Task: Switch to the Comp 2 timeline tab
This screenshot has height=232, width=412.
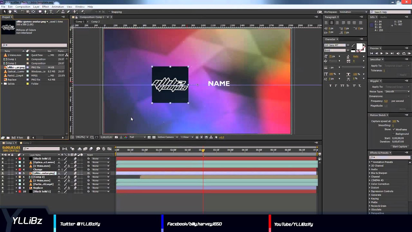Action: click(x=27, y=143)
